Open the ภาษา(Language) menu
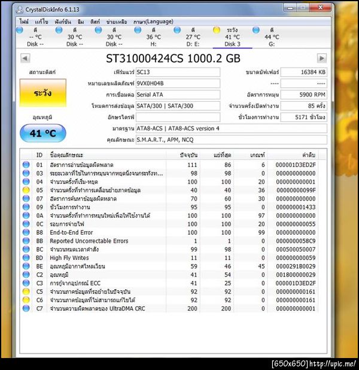Image resolution: width=359 pixels, height=370 pixels. pos(153,22)
